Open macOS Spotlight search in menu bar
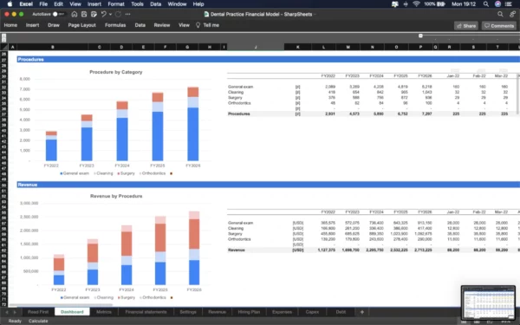 click(486, 4)
